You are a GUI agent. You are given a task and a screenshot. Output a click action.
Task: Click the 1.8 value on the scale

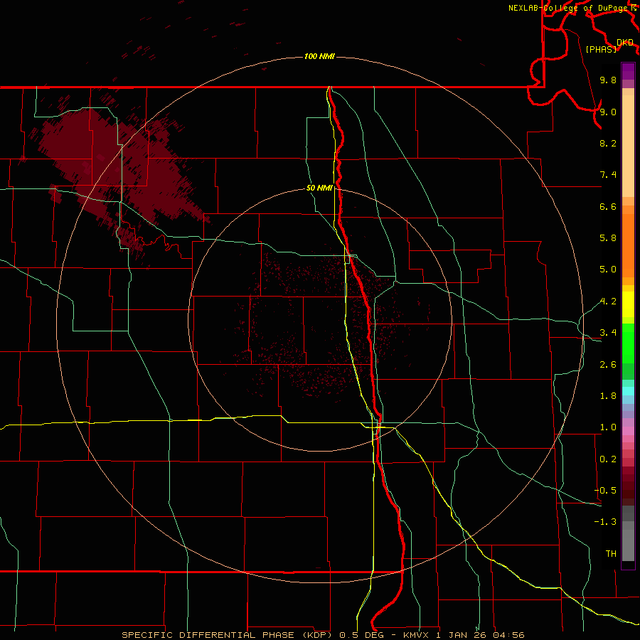point(608,396)
